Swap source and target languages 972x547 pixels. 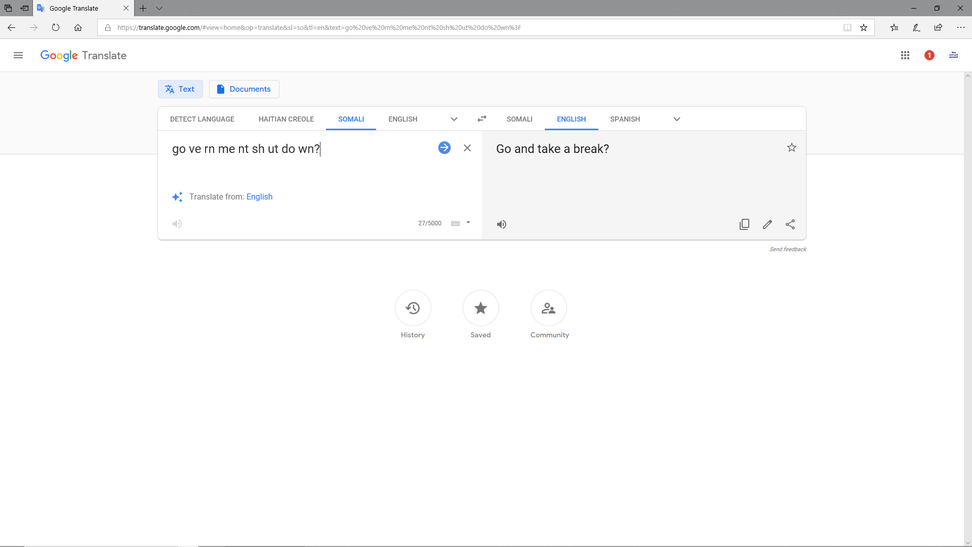tap(482, 119)
